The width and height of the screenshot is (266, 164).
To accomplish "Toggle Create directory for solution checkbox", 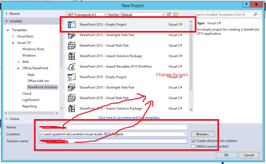I will pyautogui.click(x=193, y=141).
